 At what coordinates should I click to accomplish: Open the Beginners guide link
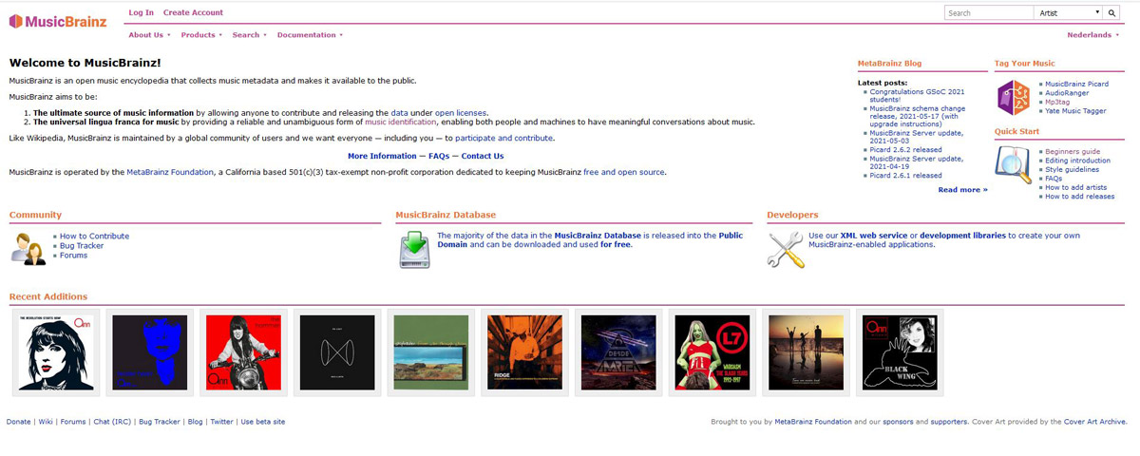pos(1073,152)
